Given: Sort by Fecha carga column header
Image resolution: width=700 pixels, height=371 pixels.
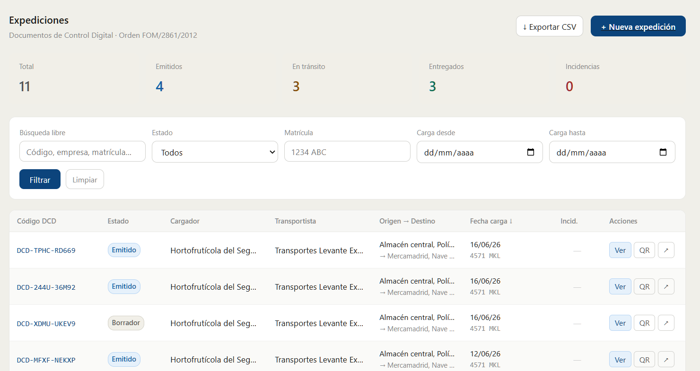Looking at the screenshot, I should tap(491, 221).
